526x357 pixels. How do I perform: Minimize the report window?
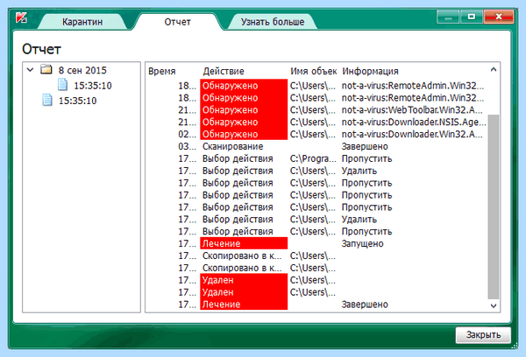[x=448, y=17]
